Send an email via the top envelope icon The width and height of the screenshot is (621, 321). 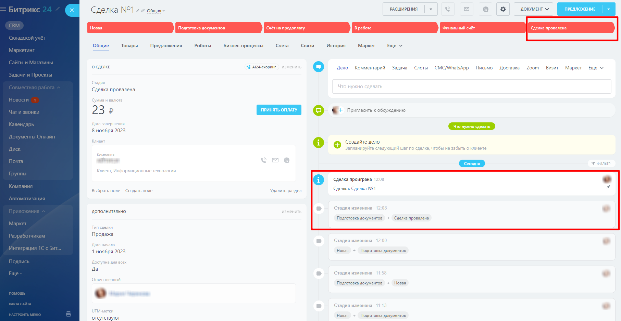(467, 9)
